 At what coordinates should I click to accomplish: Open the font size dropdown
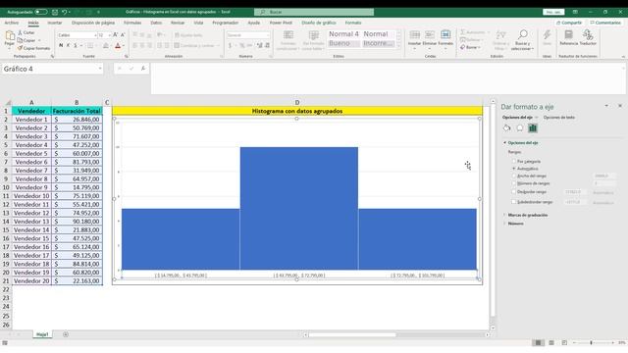pos(109,35)
